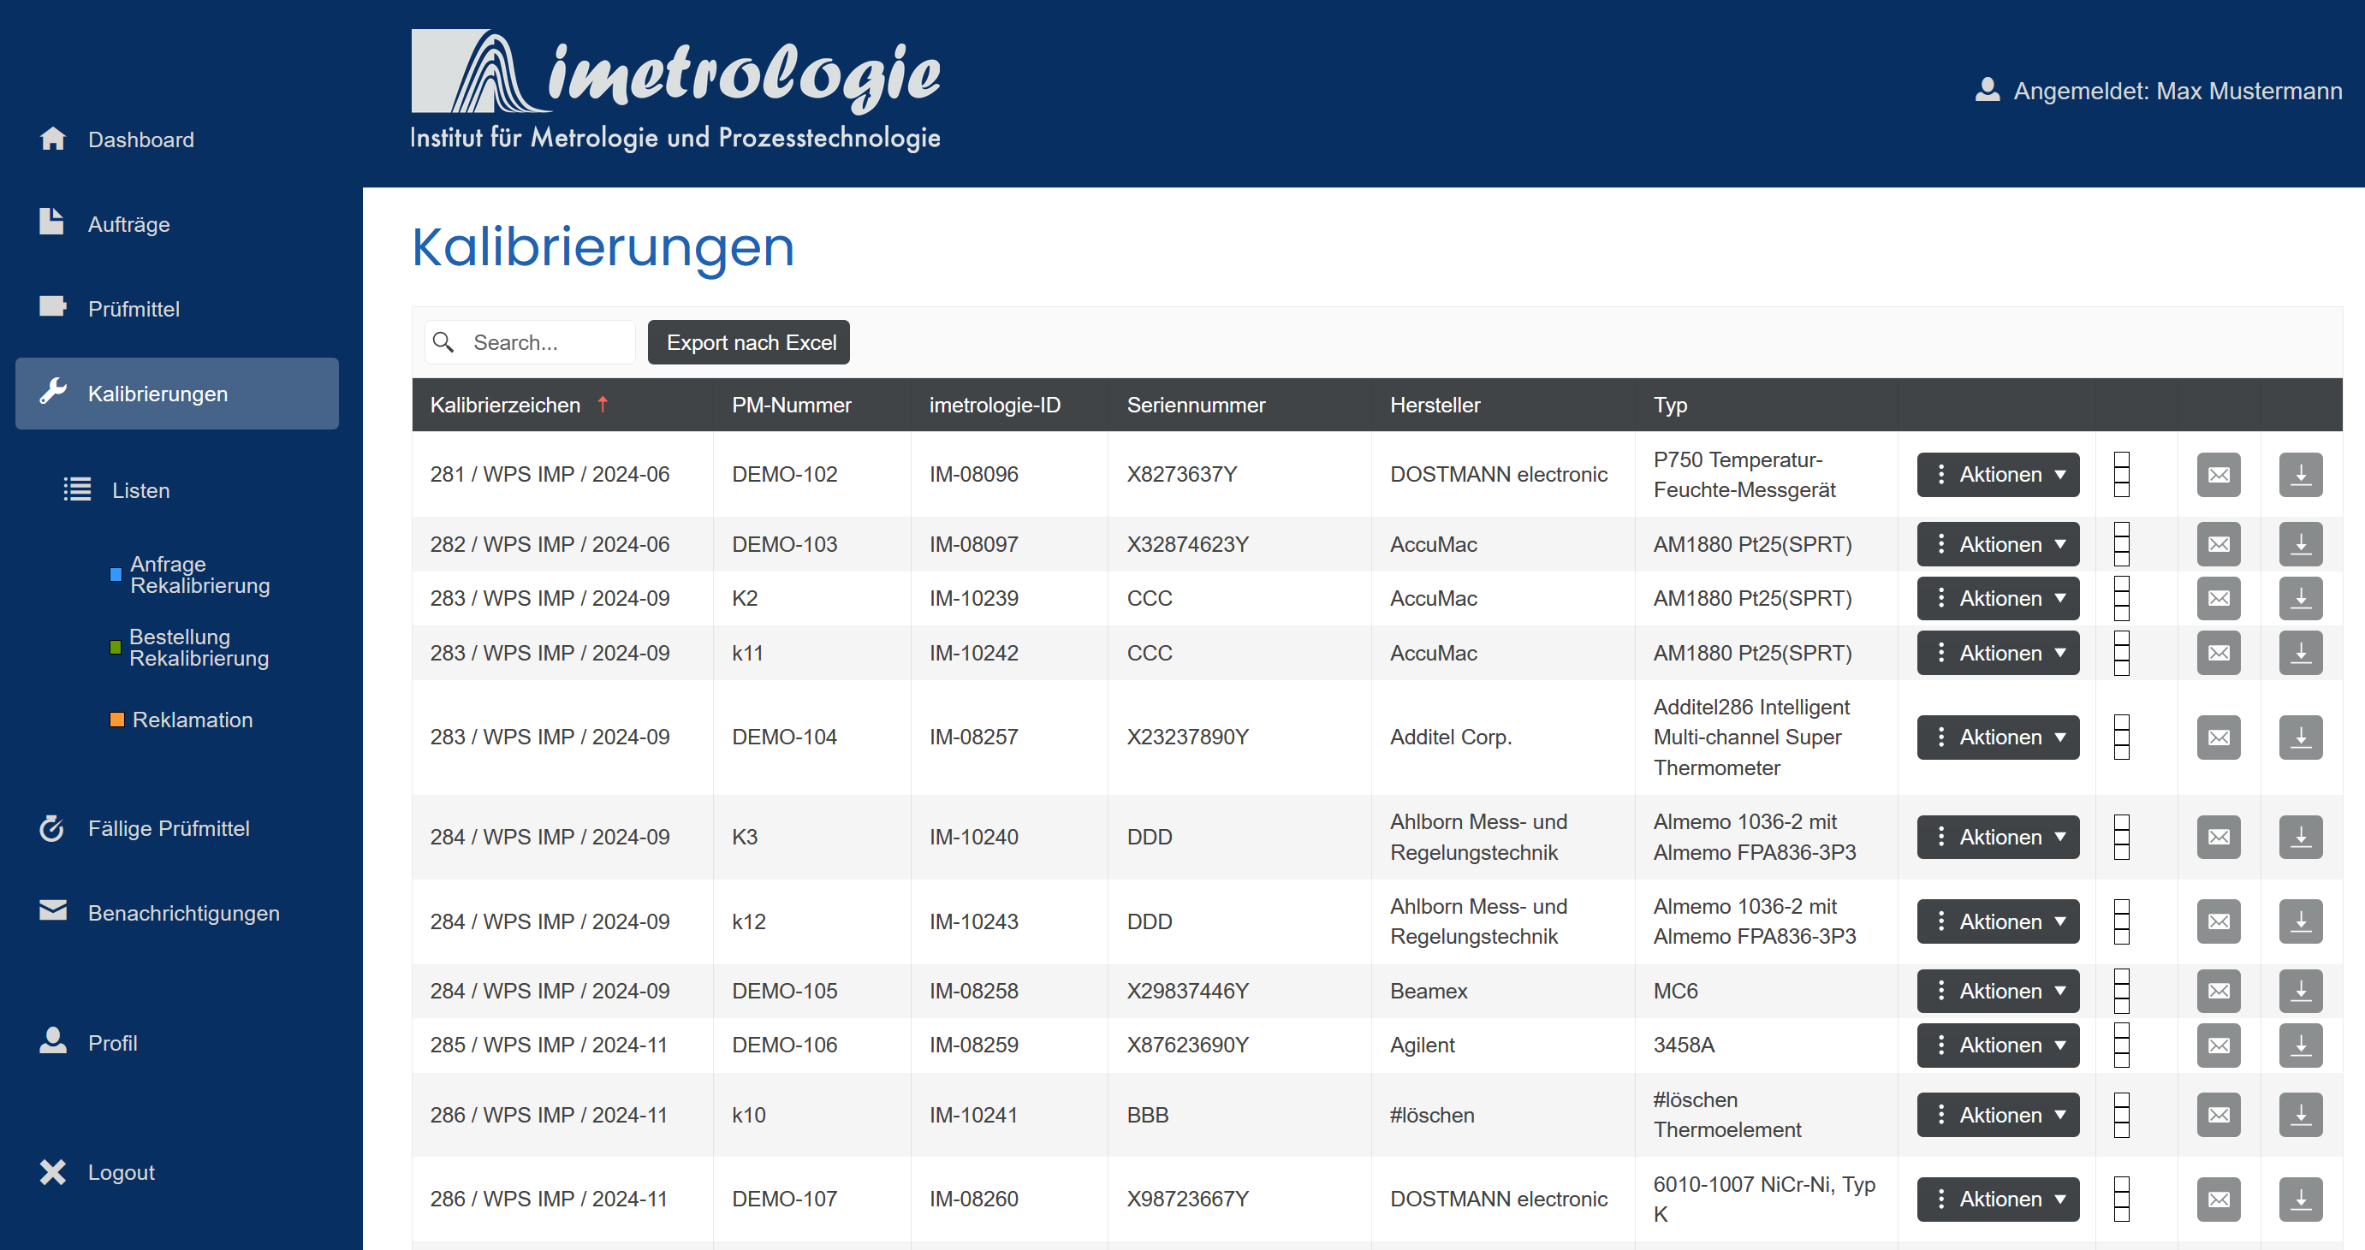Viewport: 2365px width, 1250px height.
Task: Click the download icon in the DEMO-107 row
Action: [x=2301, y=1200]
